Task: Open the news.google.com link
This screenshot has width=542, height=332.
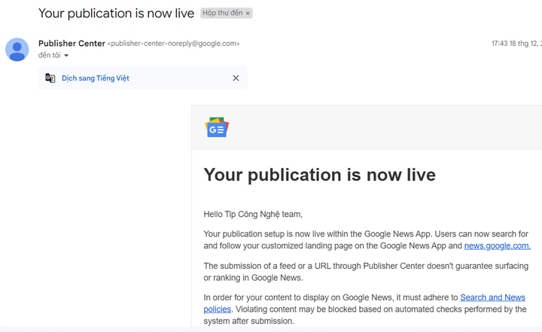Action: (498, 246)
